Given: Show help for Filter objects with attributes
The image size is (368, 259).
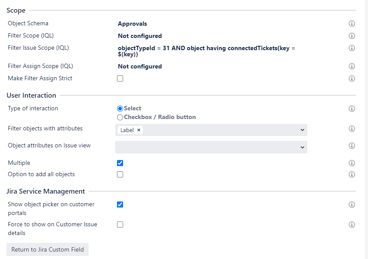Looking at the screenshot, I should tap(351, 129).
